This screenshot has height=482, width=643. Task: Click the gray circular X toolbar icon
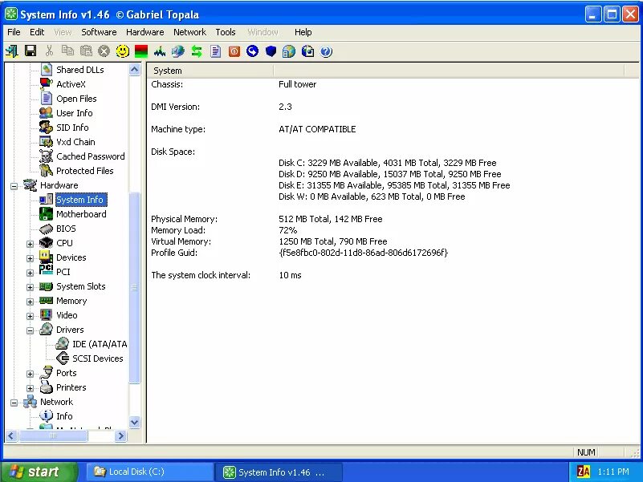pos(104,51)
